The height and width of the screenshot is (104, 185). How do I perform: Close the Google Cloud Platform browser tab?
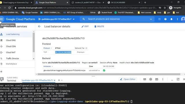(x=67, y=3)
